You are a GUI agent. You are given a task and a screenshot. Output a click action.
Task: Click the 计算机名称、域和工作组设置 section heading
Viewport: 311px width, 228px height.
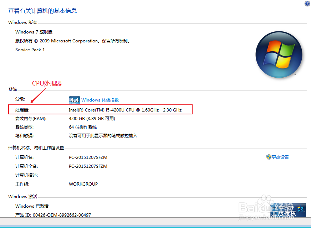point(36,148)
